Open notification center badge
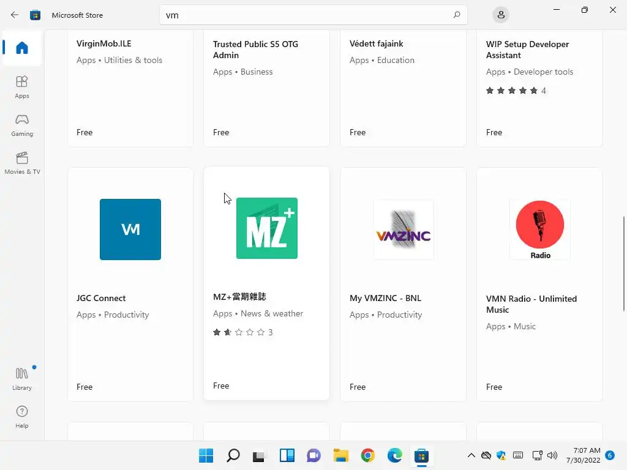 (610, 455)
